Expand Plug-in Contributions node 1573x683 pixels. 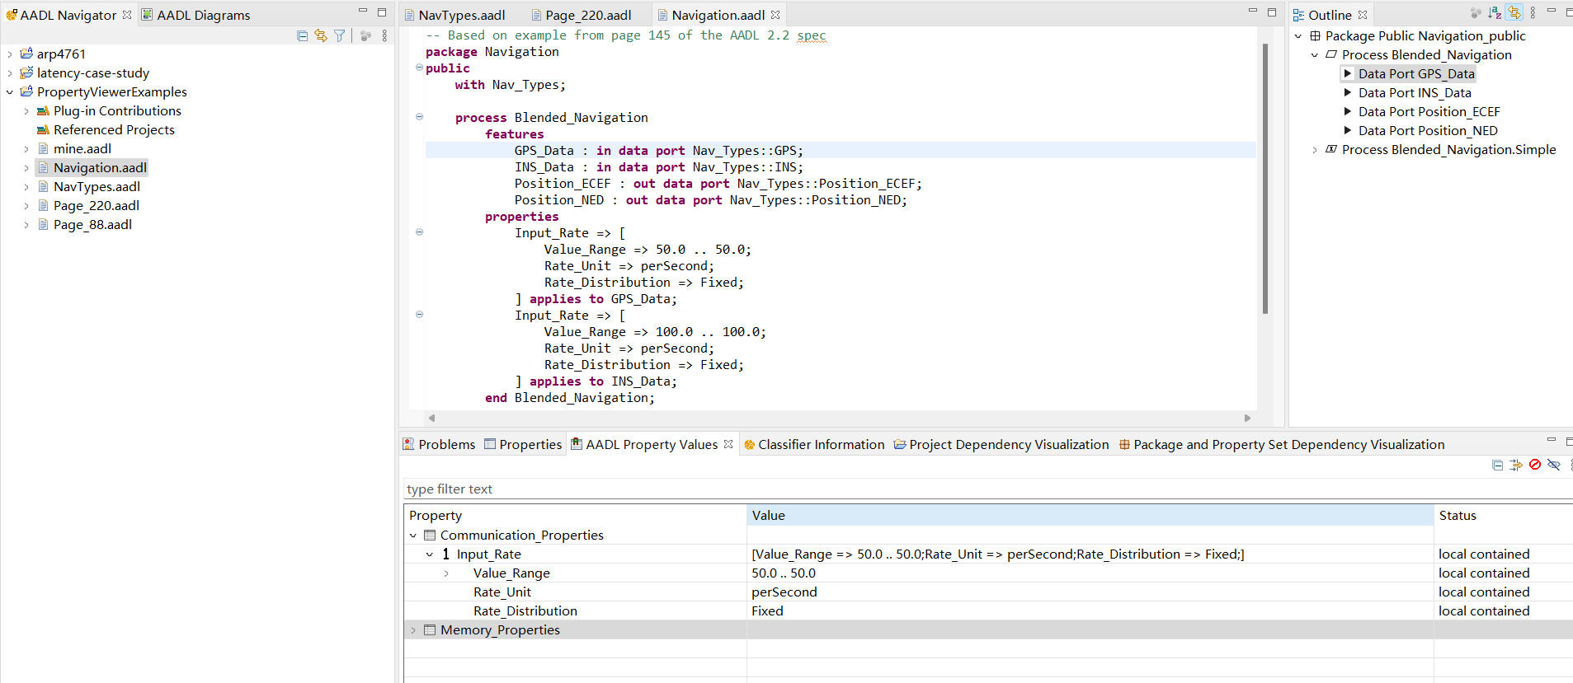[x=26, y=111]
